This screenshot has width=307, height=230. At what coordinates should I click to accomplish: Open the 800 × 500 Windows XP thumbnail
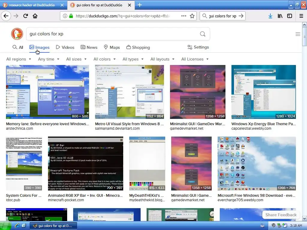click(47, 92)
